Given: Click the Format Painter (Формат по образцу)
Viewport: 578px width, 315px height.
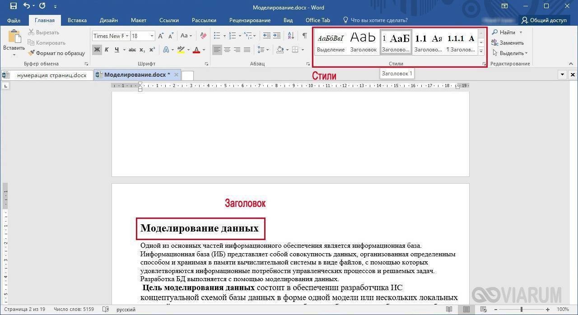Looking at the screenshot, I should pyautogui.click(x=56, y=53).
